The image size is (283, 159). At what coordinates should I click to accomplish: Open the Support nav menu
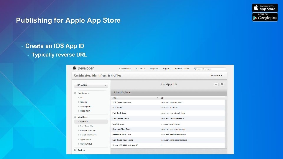point(166,69)
